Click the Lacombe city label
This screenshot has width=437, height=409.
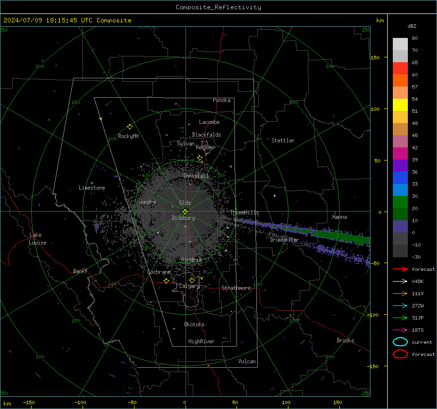209,122
